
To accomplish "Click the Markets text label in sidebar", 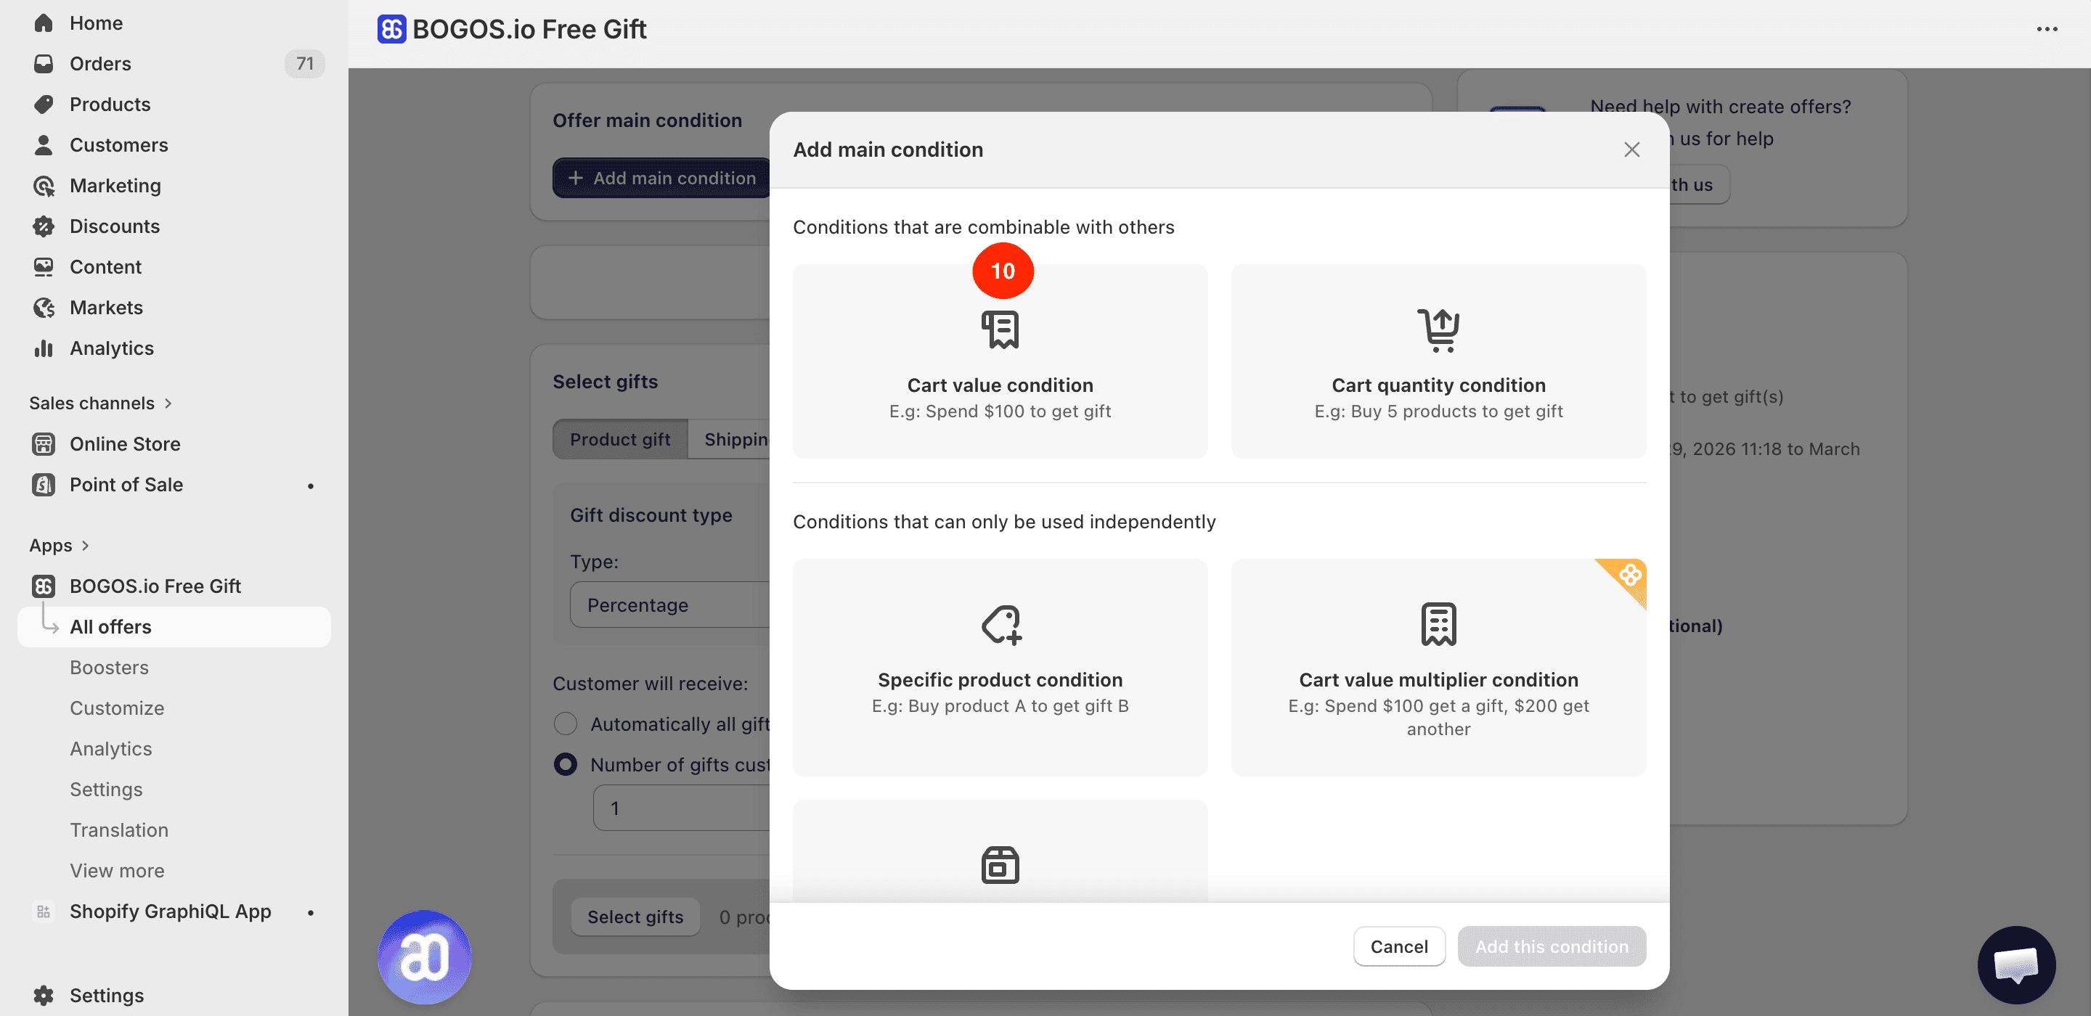I will (106, 307).
